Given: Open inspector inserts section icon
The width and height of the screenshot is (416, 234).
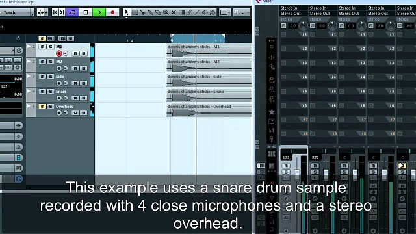Looking at the screenshot, I should point(19,125).
